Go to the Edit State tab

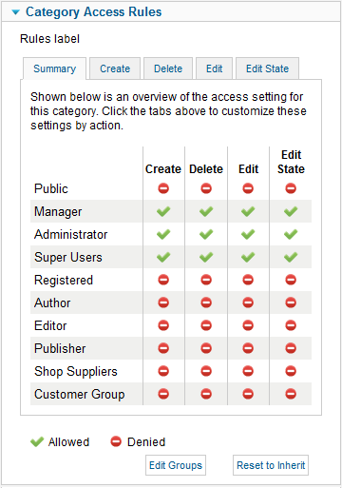267,68
